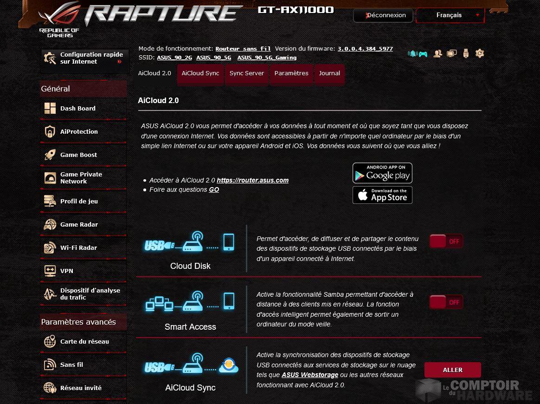Click the ASUS_90_2G SSID link

point(174,58)
